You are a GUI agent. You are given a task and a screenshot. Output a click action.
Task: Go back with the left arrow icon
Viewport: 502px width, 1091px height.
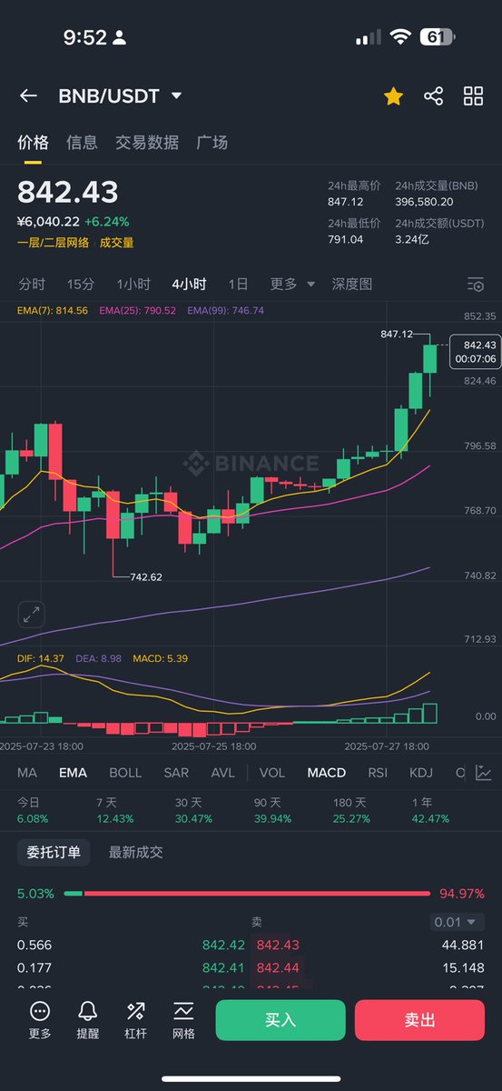(x=28, y=95)
